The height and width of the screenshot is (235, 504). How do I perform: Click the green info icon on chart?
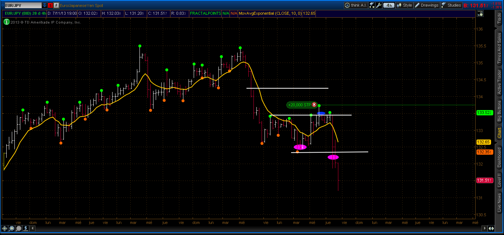pyautogui.click(x=6, y=22)
